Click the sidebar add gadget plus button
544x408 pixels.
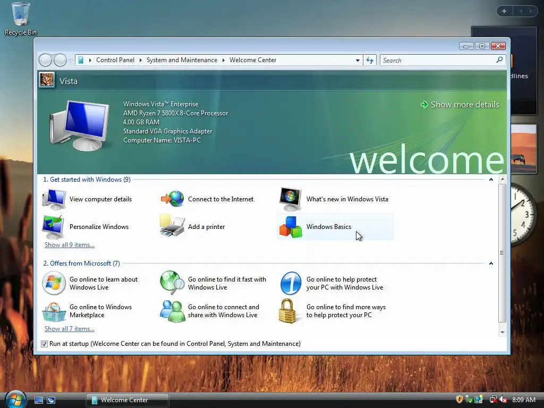click(504, 11)
